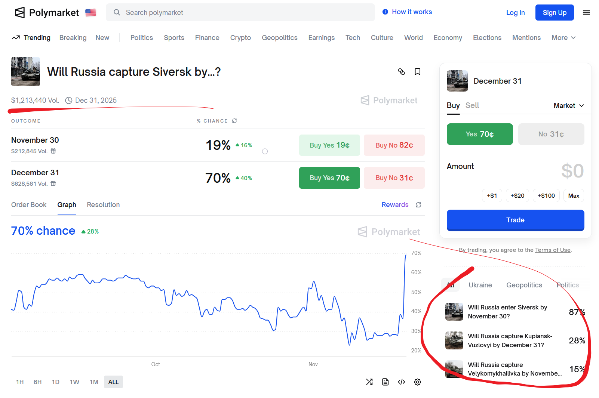Switch to Buy in trade panel
Viewport: 599px width, 398px height.
pos(453,105)
